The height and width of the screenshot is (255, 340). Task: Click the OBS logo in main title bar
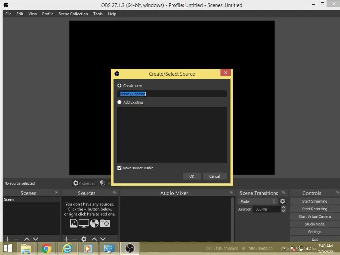[6, 5]
